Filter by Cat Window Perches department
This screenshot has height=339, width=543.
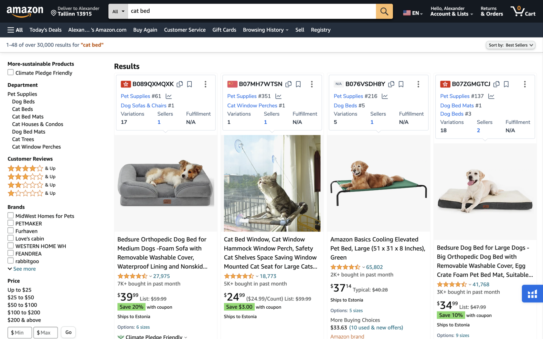coord(37,147)
